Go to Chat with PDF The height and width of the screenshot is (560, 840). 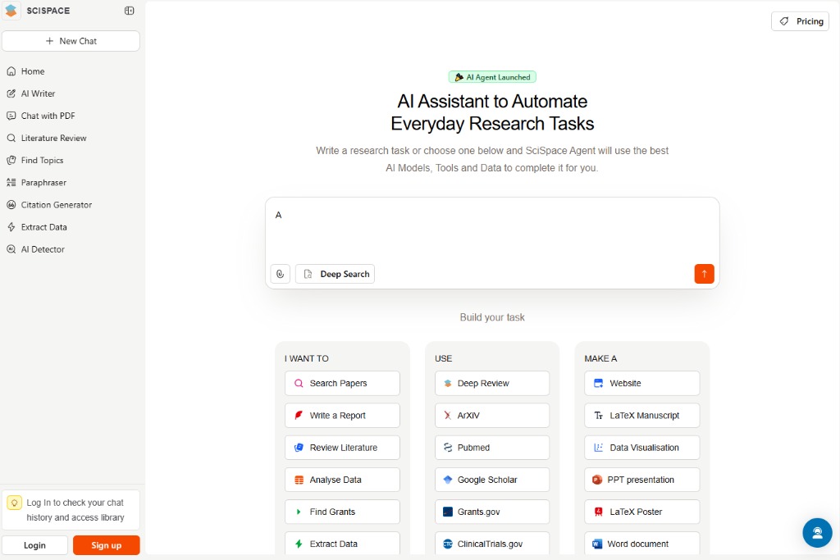click(x=48, y=116)
